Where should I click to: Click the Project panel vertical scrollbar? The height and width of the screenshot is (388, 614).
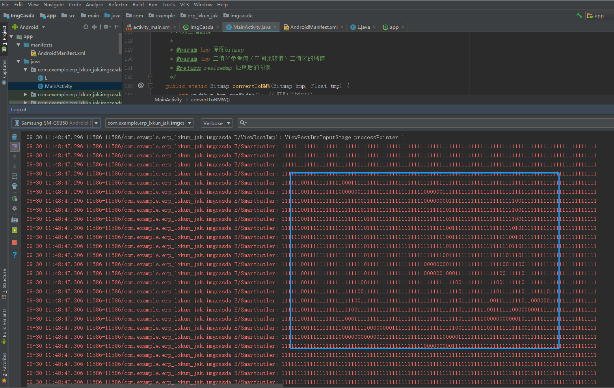click(x=120, y=43)
